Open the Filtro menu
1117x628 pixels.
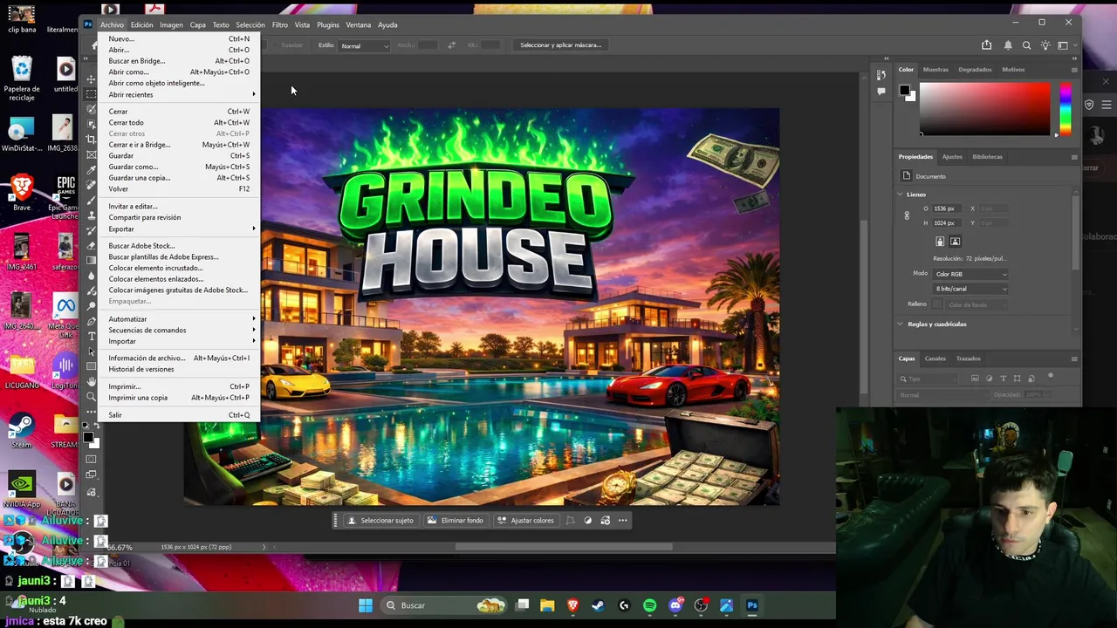click(279, 24)
